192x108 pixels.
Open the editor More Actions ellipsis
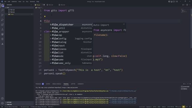(x=190, y=5)
